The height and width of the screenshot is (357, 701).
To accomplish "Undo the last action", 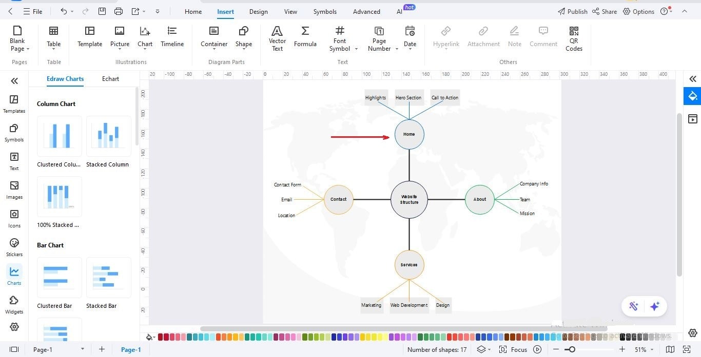I will coord(64,11).
